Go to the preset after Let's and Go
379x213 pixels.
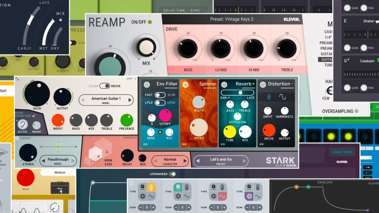[x=244, y=161]
